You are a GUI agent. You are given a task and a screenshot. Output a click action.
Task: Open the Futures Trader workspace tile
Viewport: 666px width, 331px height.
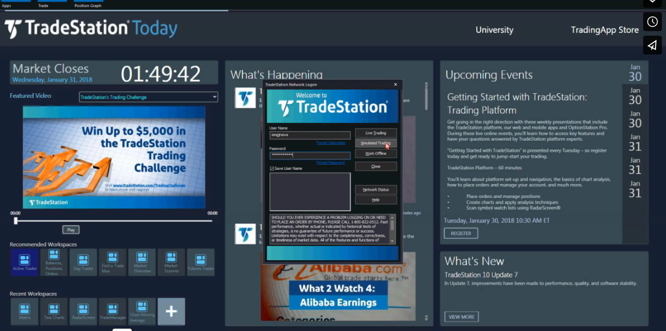pyautogui.click(x=200, y=262)
